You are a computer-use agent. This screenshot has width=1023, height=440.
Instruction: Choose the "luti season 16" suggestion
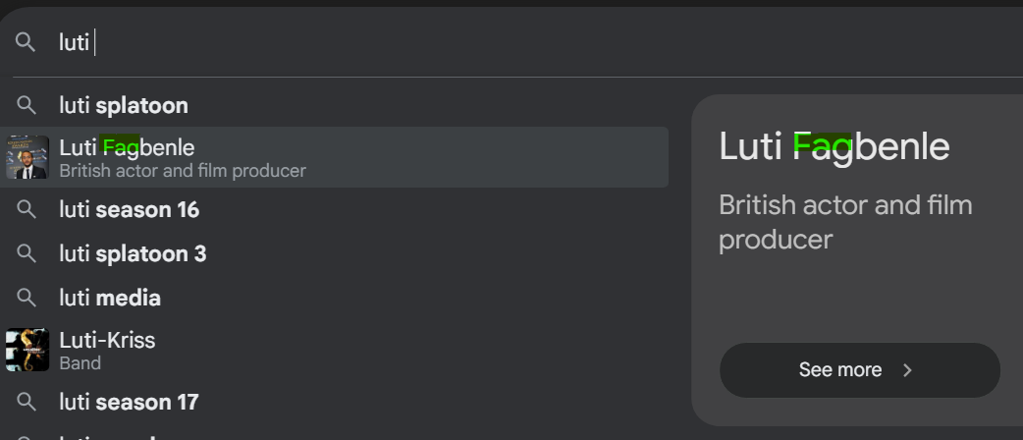pyautogui.click(x=129, y=209)
